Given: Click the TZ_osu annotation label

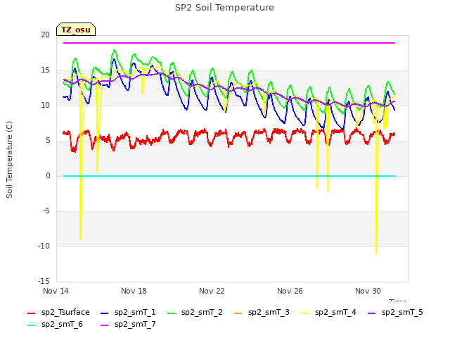Looking at the screenshot, I should (x=76, y=30).
